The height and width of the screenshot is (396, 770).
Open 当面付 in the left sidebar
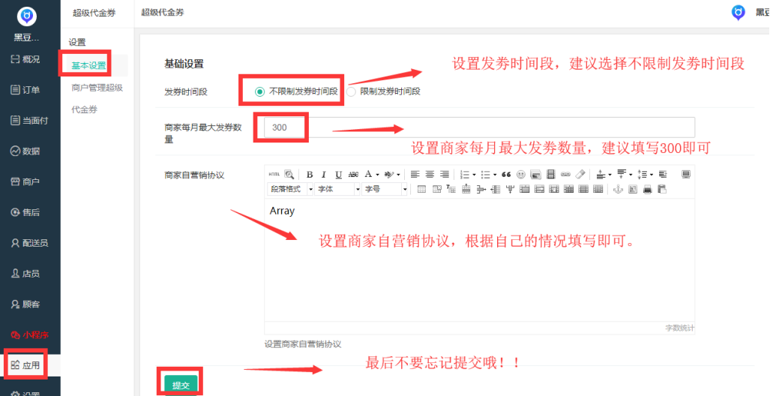click(29, 120)
